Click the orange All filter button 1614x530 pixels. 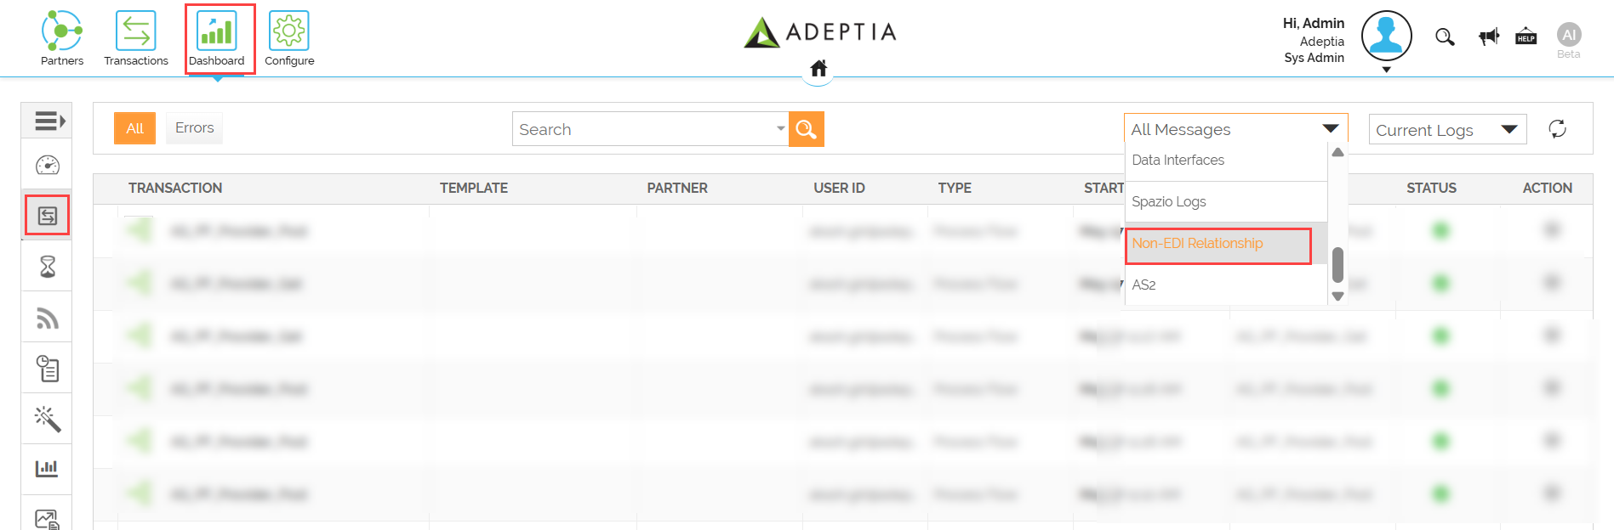134,128
